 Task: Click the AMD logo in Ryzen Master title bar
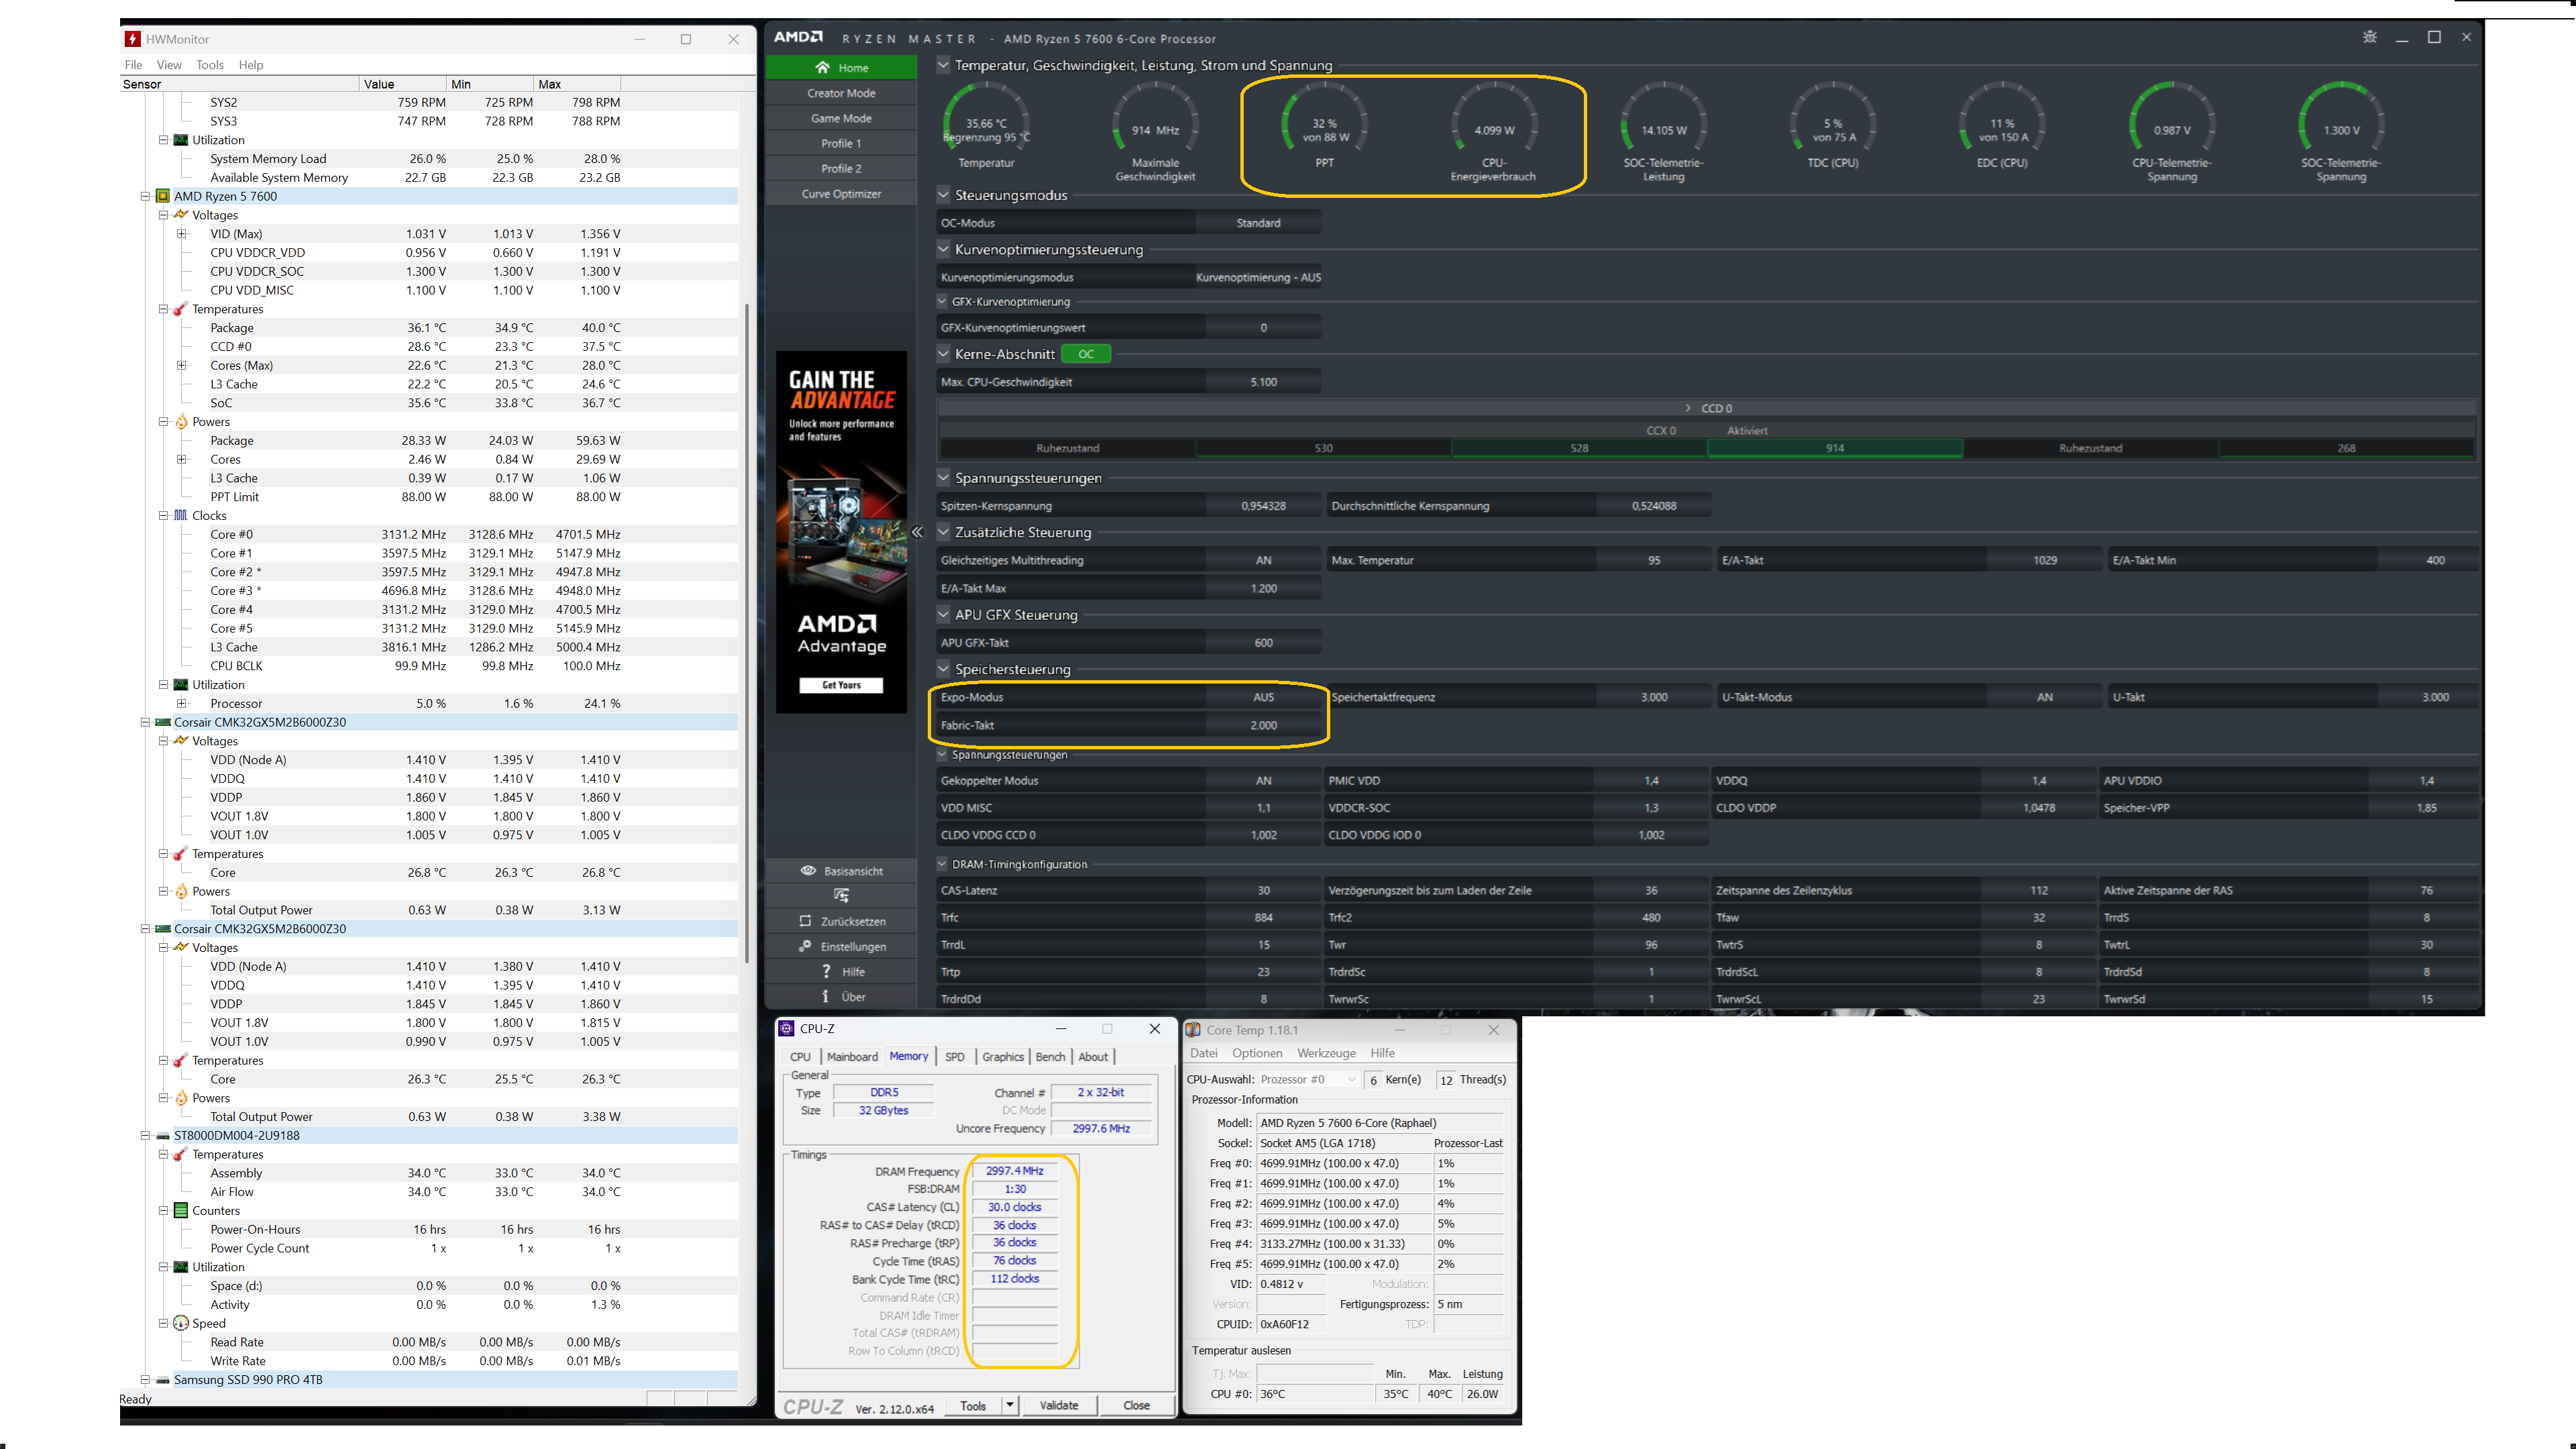point(798,37)
